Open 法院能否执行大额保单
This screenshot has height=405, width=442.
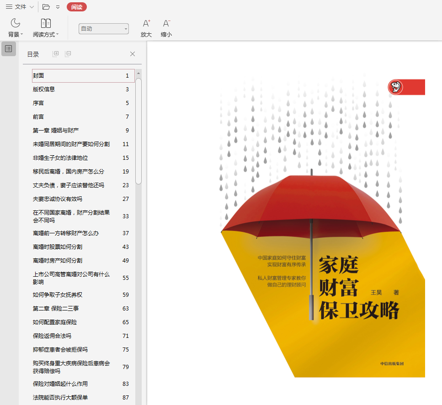click(83, 397)
